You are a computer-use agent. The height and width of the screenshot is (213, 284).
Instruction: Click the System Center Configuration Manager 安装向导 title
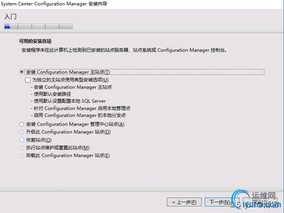point(54,4)
